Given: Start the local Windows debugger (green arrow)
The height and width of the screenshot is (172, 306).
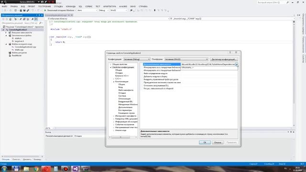Looking at the screenshot, I should click(45, 11).
